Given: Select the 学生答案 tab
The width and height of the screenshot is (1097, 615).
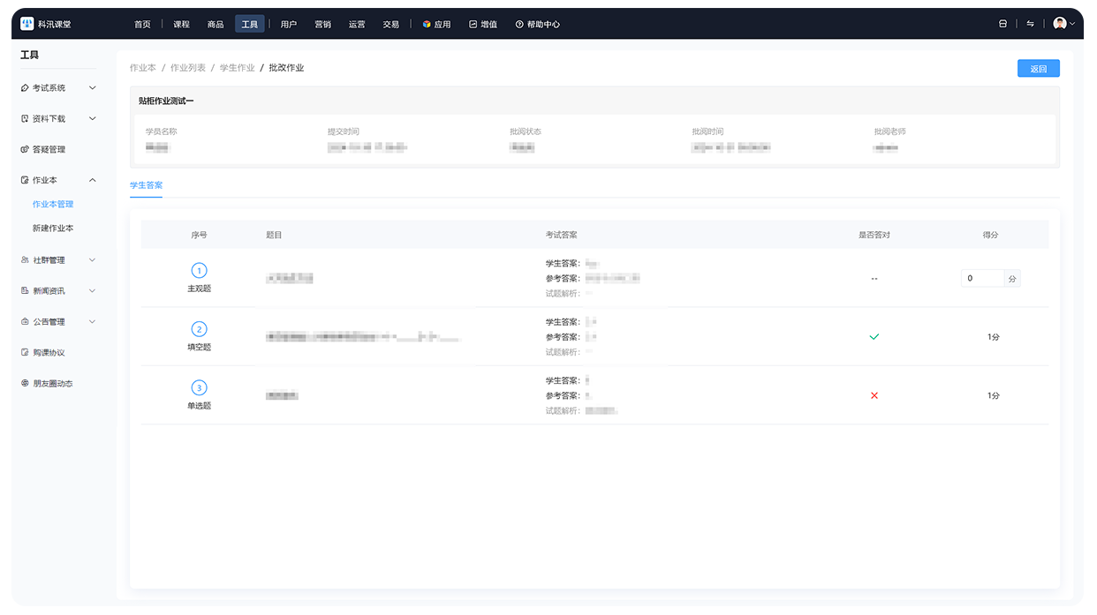Looking at the screenshot, I should tap(146, 185).
